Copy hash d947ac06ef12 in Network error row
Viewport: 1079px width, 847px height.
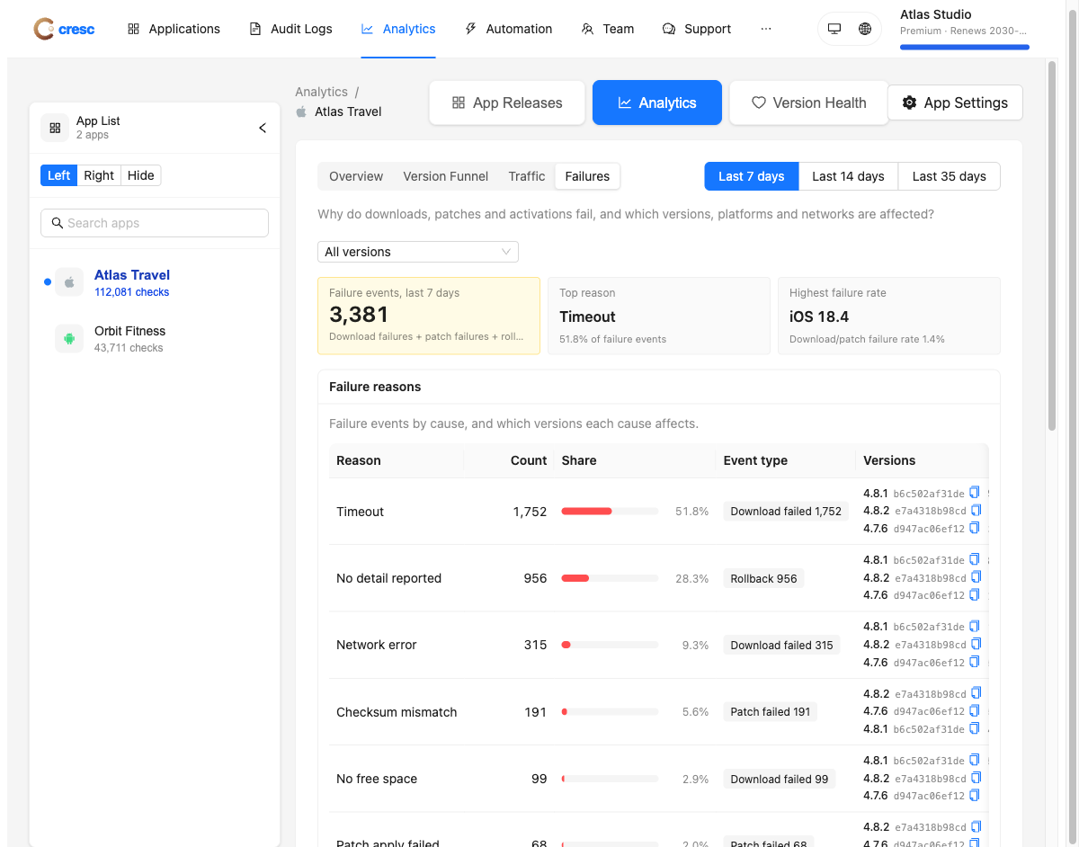pyautogui.click(x=975, y=662)
